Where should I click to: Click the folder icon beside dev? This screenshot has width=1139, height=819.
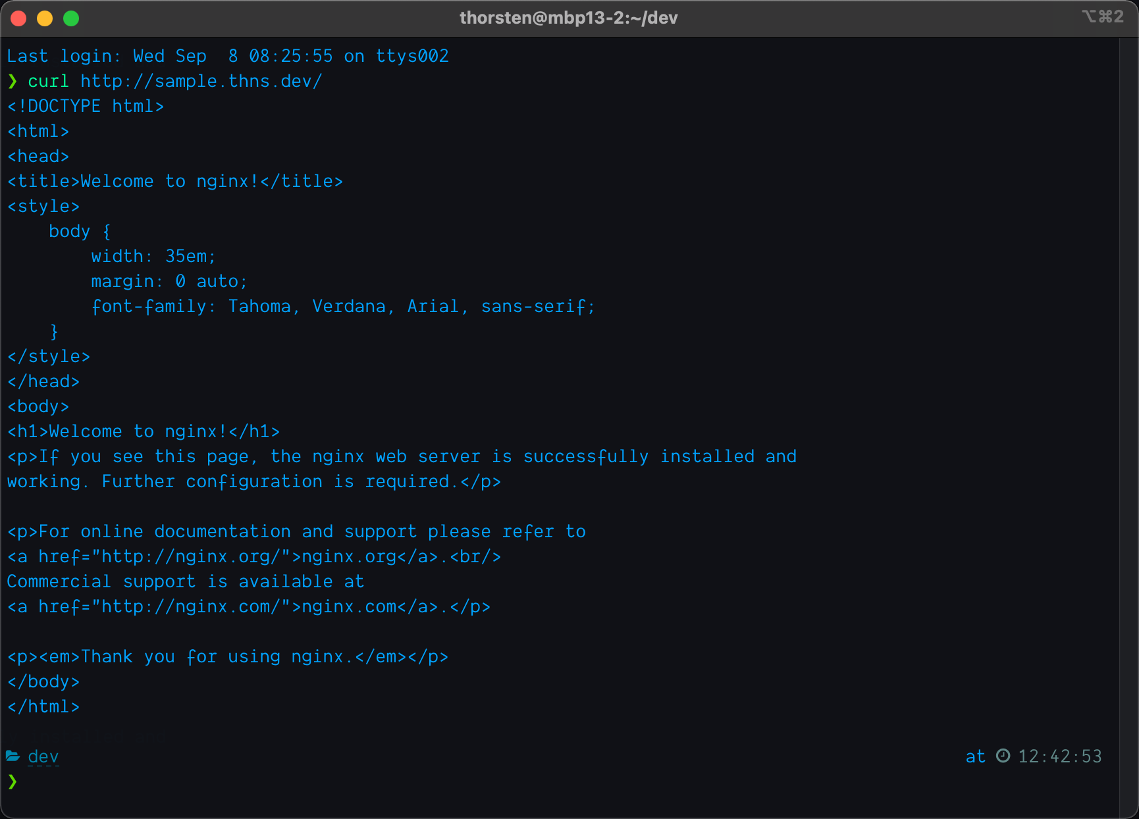tap(13, 756)
